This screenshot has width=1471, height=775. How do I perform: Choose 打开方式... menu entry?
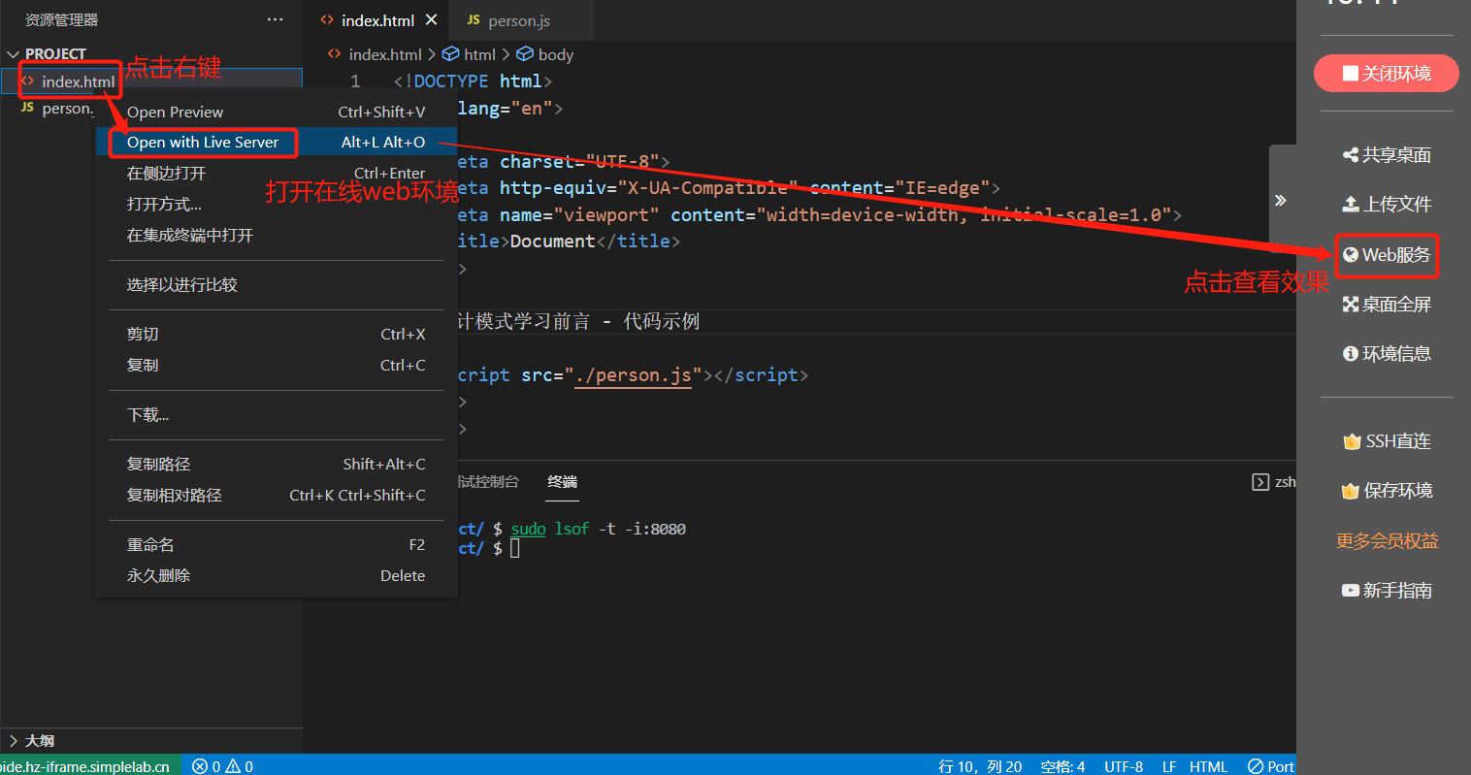(277, 204)
